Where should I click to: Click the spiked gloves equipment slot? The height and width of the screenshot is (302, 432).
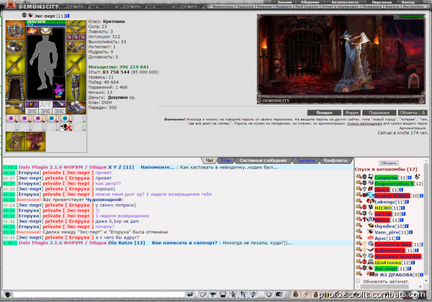pyautogui.click(x=76, y=47)
